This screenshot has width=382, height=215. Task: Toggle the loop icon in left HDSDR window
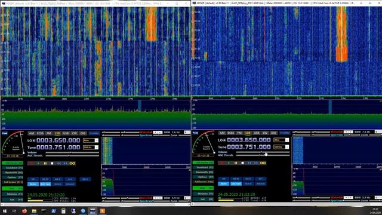[72, 163]
